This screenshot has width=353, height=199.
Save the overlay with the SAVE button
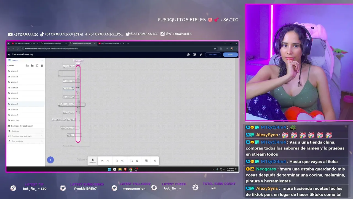pyautogui.click(x=230, y=55)
